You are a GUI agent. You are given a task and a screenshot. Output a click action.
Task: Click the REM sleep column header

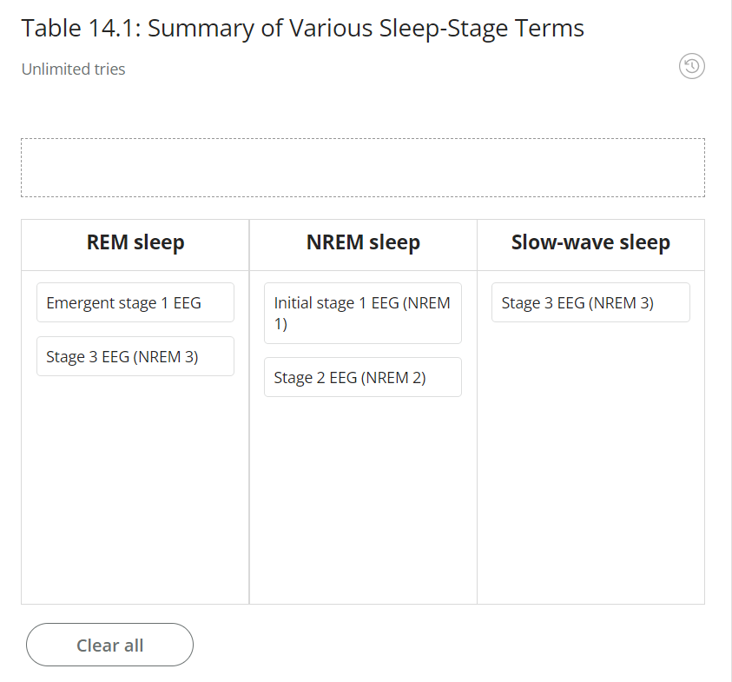135,242
